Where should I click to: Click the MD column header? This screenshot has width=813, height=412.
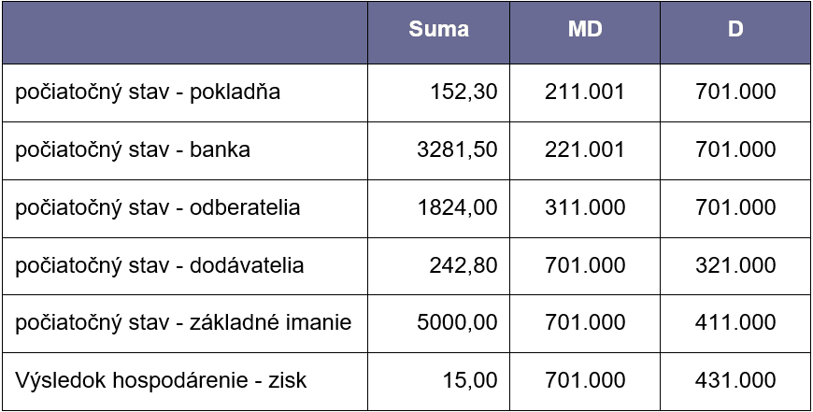click(x=585, y=29)
